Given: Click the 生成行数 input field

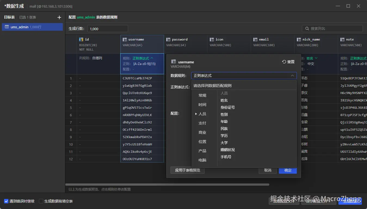Looking at the screenshot, I should 108,29.
